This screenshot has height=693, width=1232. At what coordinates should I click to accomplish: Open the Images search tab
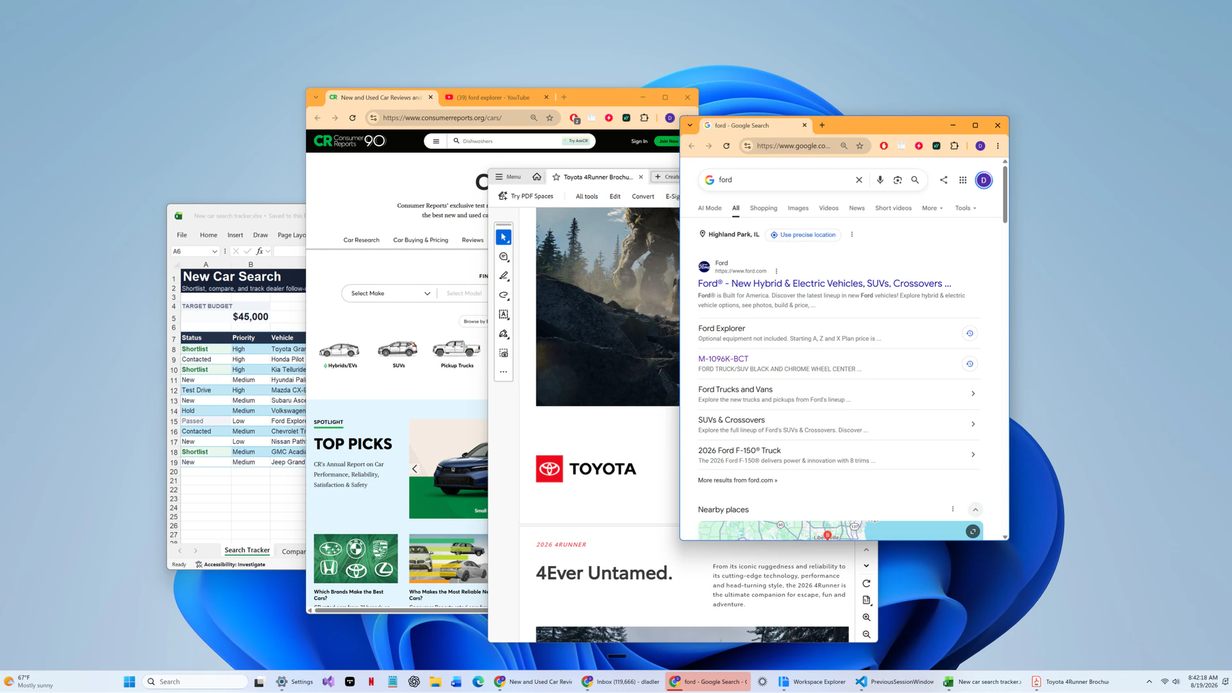coord(798,208)
